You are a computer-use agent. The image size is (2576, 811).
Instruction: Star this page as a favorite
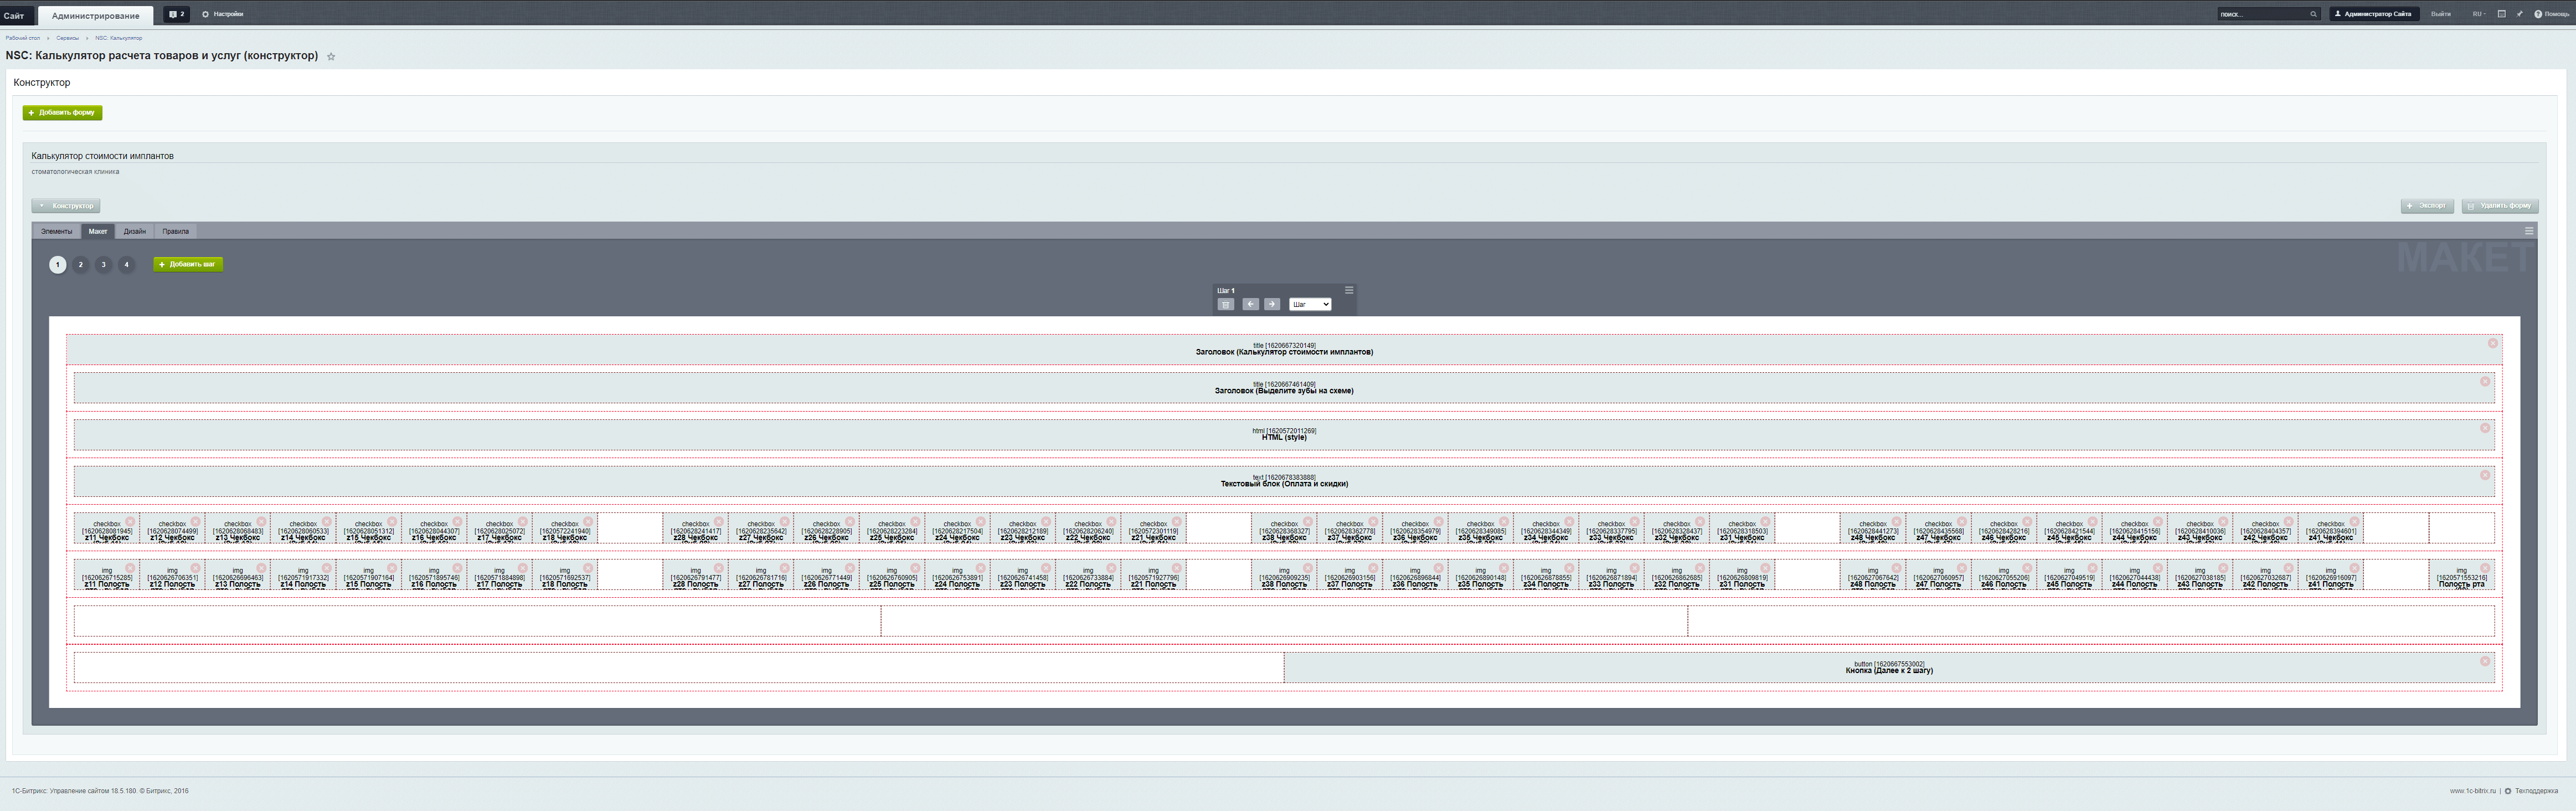tap(331, 57)
